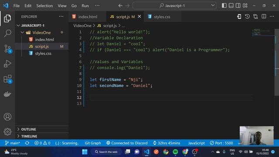This screenshot has width=279, height=157.
Task: Open the File menu
Action: point(17,6)
